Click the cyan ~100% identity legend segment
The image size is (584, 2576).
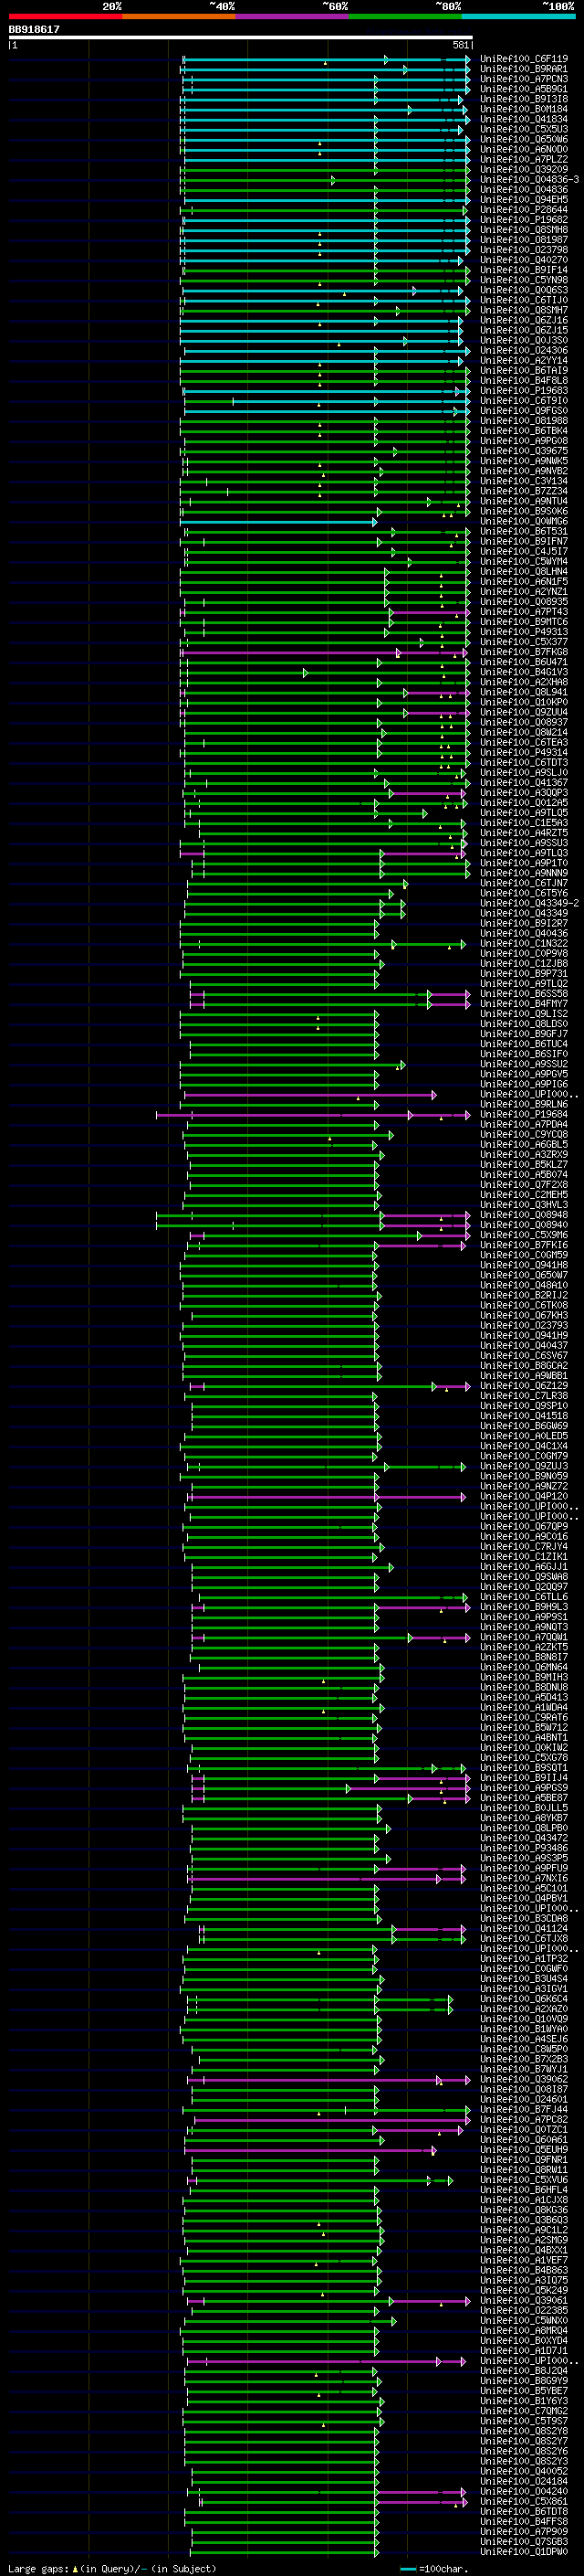click(x=518, y=16)
